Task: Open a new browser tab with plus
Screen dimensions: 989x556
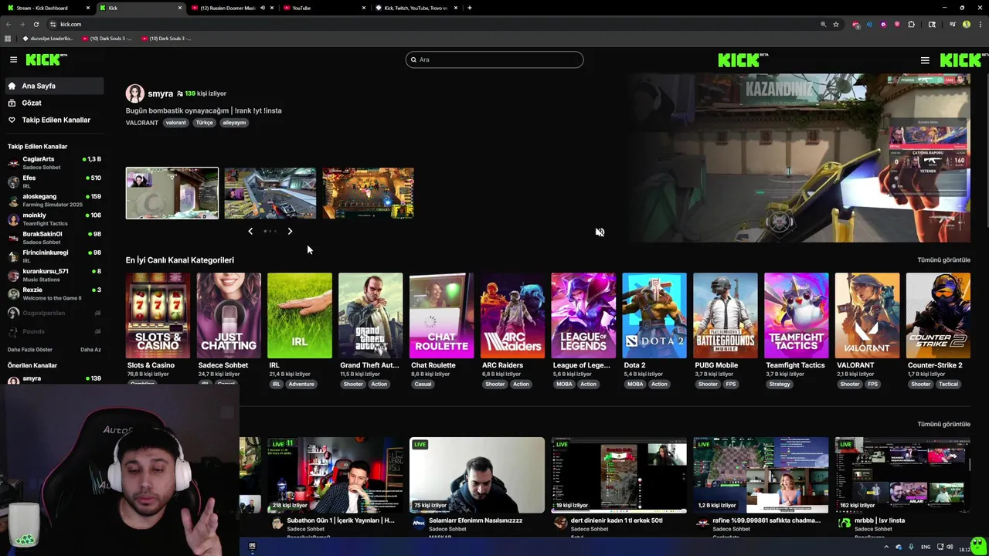Action: (470, 8)
